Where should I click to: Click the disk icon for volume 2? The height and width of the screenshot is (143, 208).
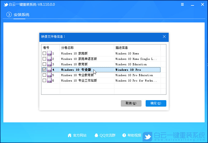(49, 59)
